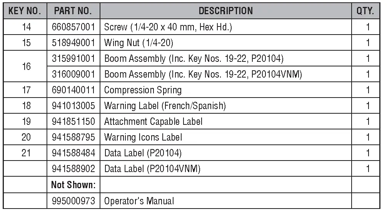This screenshot has width=387, height=217.
Task: Select part number 660857001
Action: click(x=73, y=27)
